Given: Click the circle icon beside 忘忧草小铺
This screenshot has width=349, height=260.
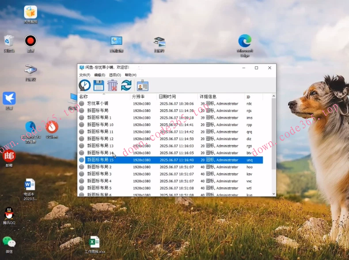Looking at the screenshot, I should (82, 103).
